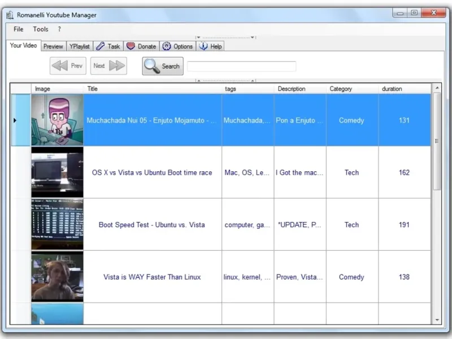Click the duration value 191
Screen dimensions: 452x339
click(404, 224)
